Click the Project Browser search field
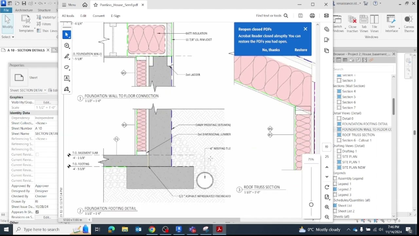 pos(363,69)
